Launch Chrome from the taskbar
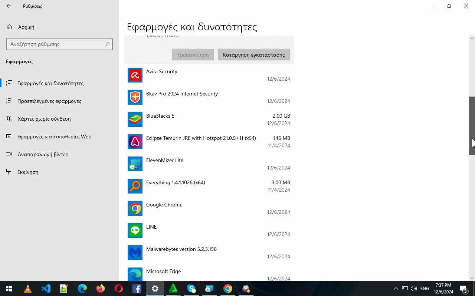This screenshot has height=296, width=475. [228, 289]
